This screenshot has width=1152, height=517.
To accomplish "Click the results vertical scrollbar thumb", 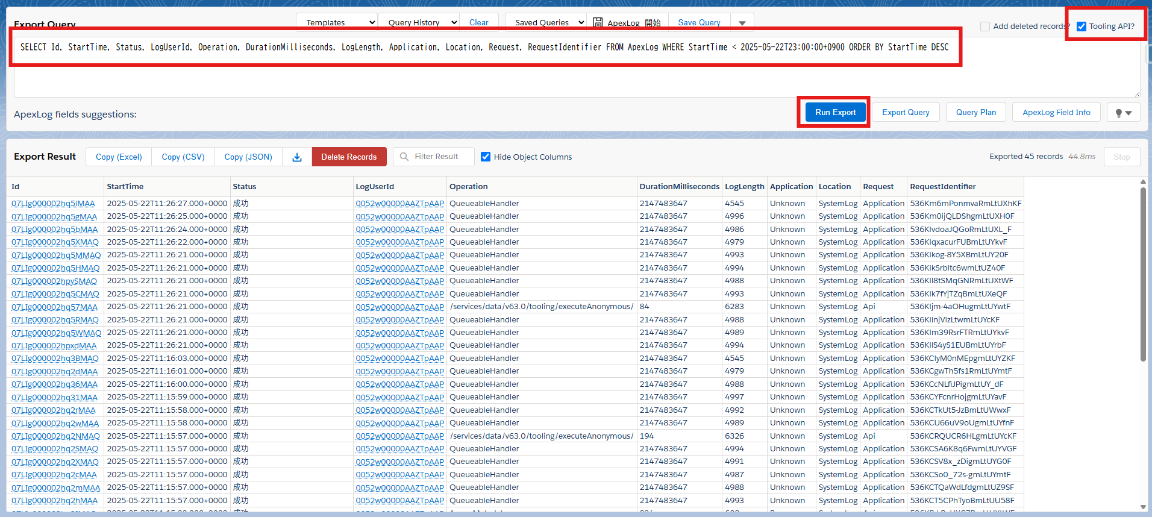I will coord(1143,274).
